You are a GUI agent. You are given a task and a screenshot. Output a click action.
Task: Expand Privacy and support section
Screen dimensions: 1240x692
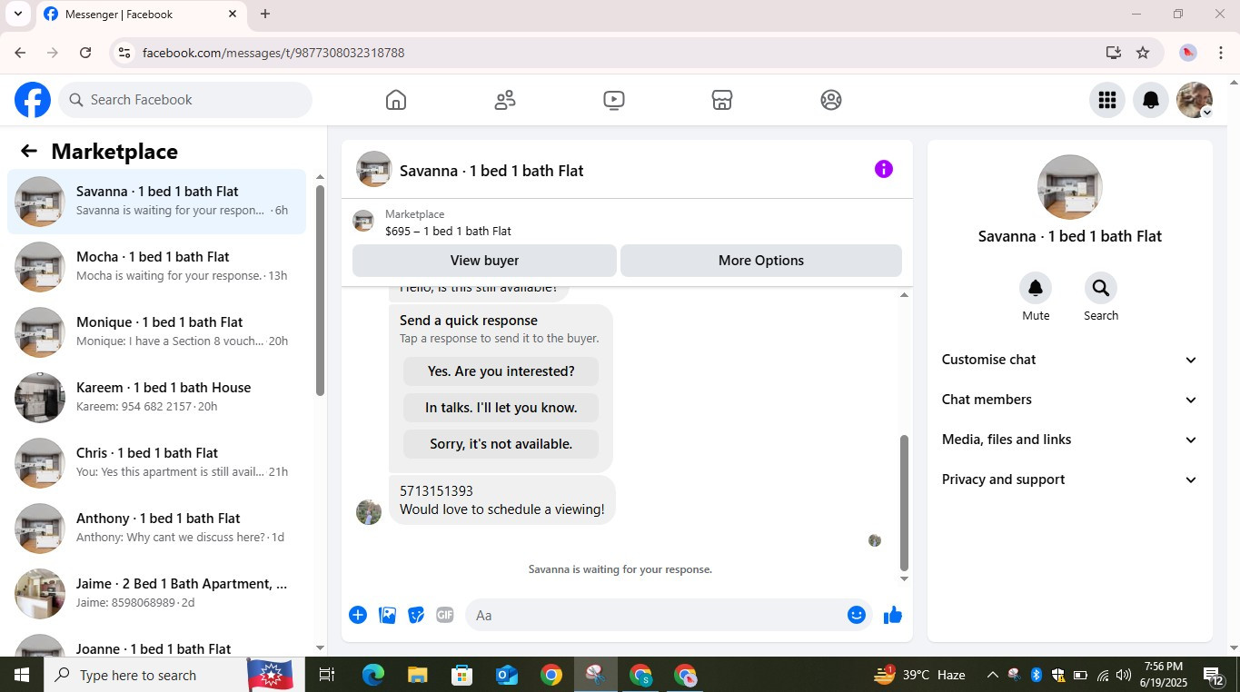pos(1070,479)
